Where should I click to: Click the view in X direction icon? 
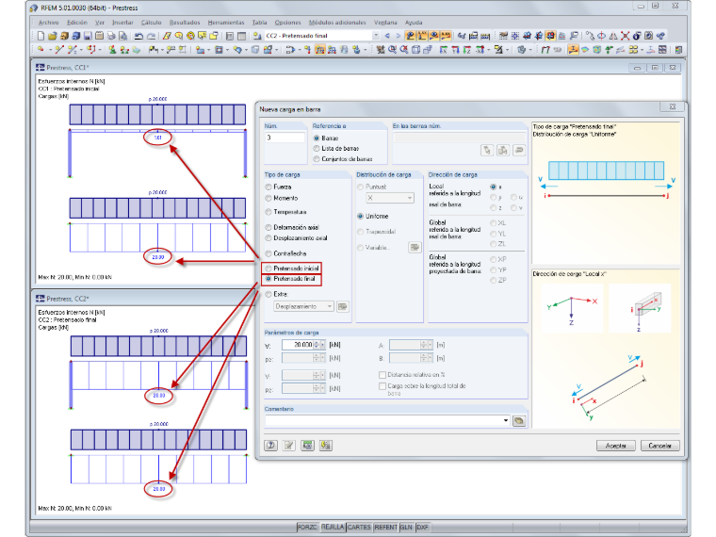pos(444,50)
